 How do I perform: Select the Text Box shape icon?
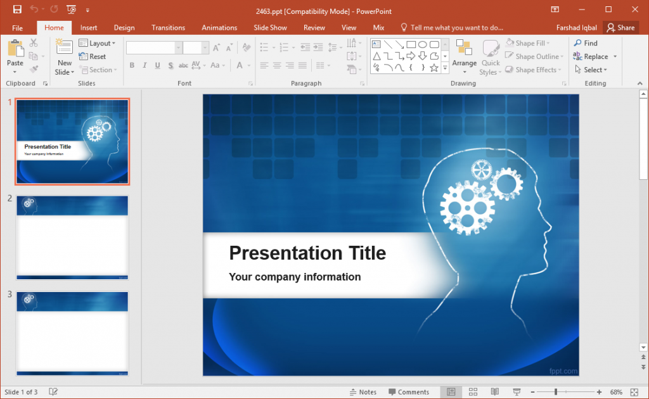pos(376,44)
